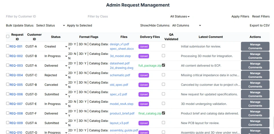Viewport: 274px width, 134px height.
Task: Click Apply Filters
Action: click(x=240, y=17)
